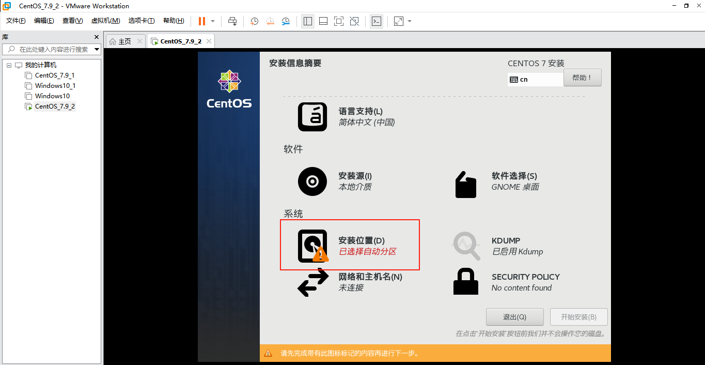
Task: Click the 开始安装(B) button
Action: coord(579,317)
